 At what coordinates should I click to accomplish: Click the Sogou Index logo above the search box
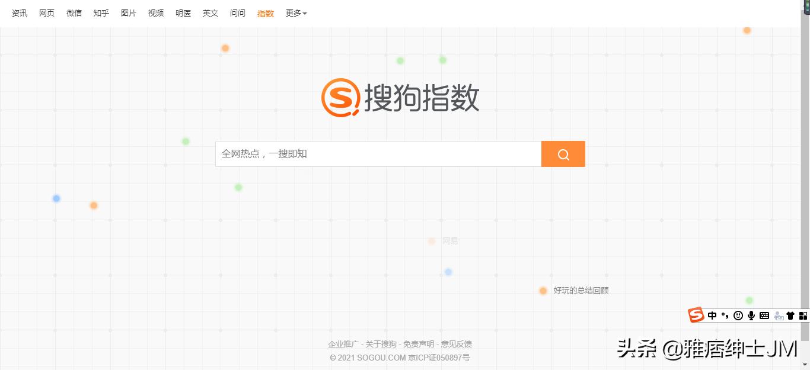tap(400, 98)
